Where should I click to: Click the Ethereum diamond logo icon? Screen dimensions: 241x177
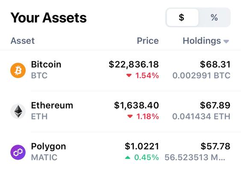click(18, 111)
